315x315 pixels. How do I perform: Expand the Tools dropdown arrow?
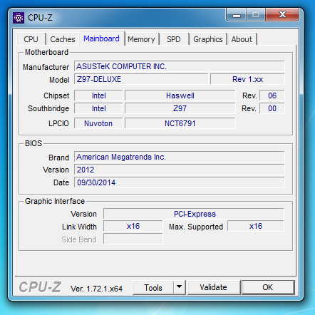[x=180, y=288]
